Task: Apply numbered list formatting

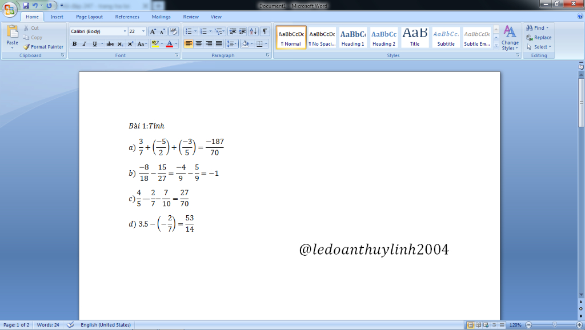Action: click(203, 32)
